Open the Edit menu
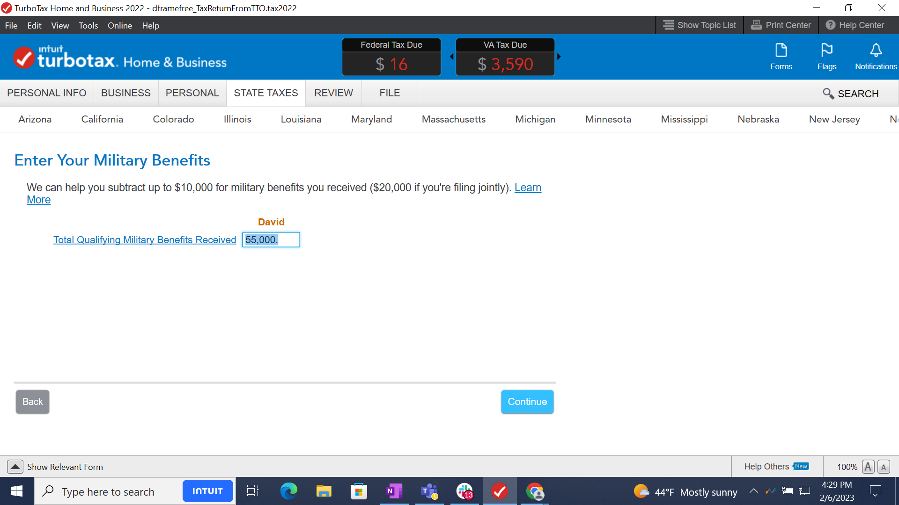899x505 pixels. click(34, 26)
